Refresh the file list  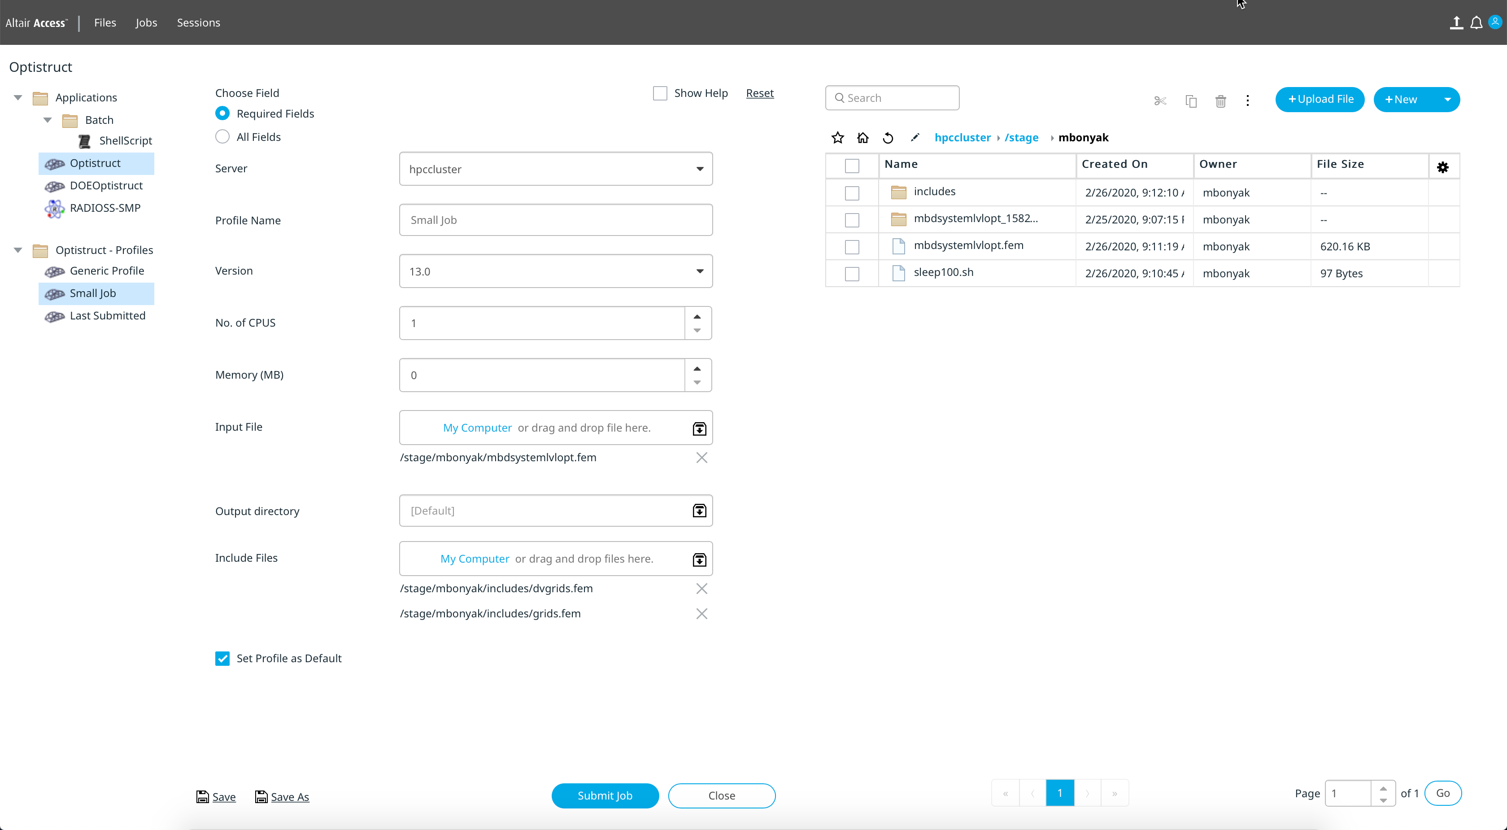(x=888, y=138)
